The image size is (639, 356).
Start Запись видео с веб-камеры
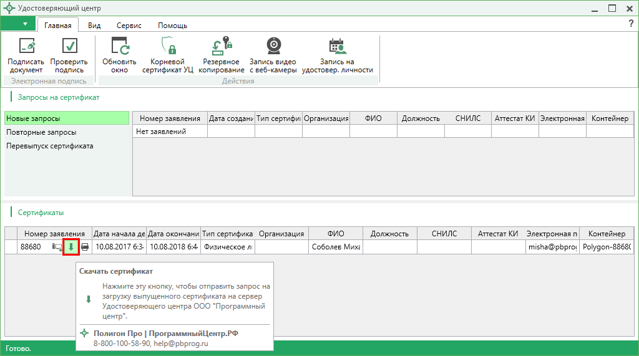coord(273,47)
